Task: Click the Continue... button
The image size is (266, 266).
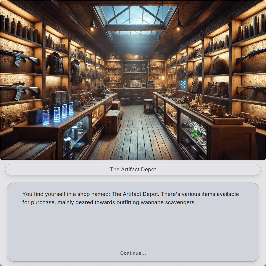Action: tap(133, 253)
